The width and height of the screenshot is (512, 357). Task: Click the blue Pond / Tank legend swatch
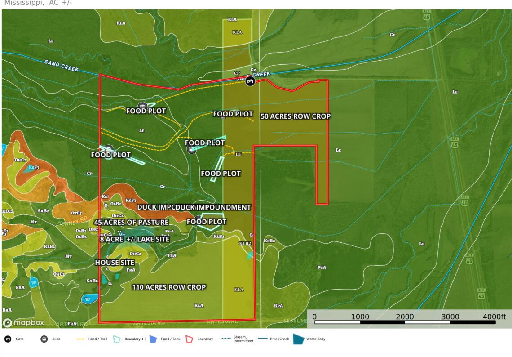[x=153, y=339]
